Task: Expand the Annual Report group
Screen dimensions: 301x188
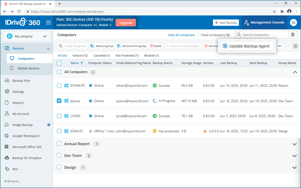Action: pos(295,144)
